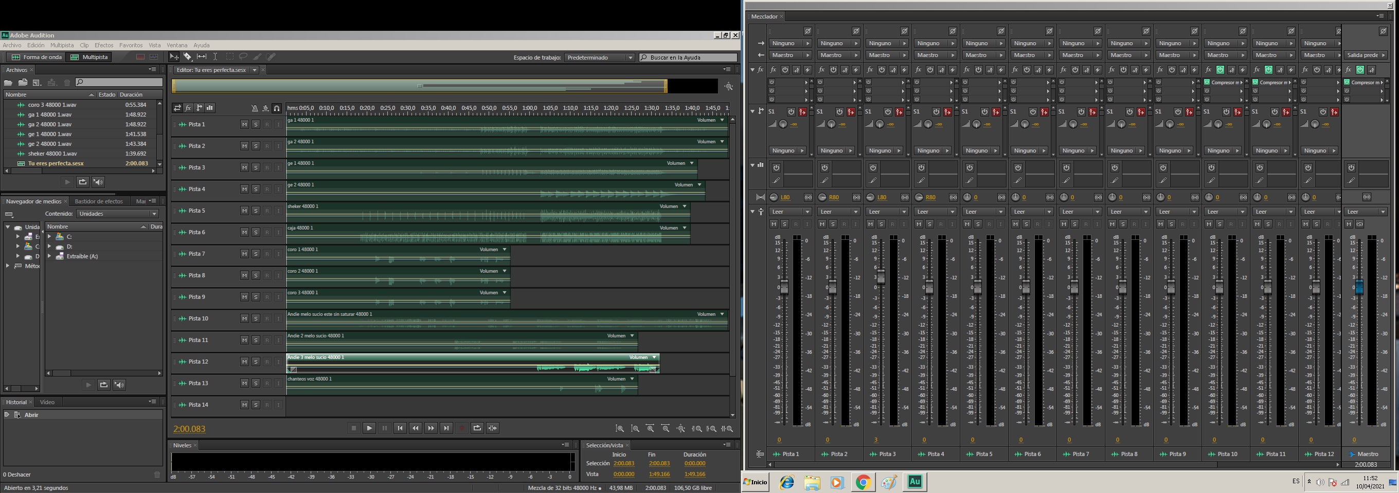
Task: Select the Move tool in toolbar
Action: pyautogui.click(x=174, y=56)
